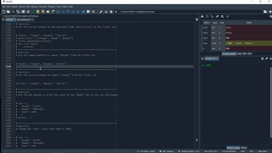Re-run the last script using its toolbar icon
Screen dimensions: 272x153
pos(53,11)
